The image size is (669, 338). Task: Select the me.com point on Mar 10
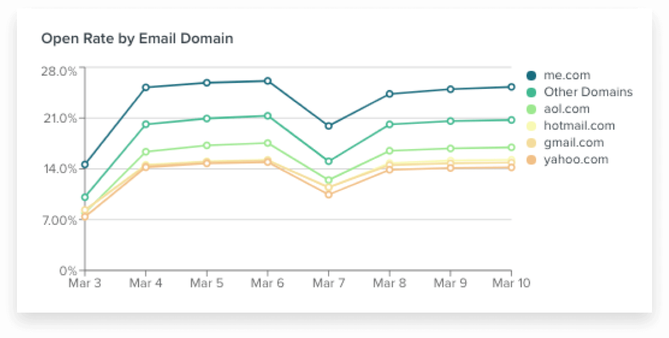point(511,87)
